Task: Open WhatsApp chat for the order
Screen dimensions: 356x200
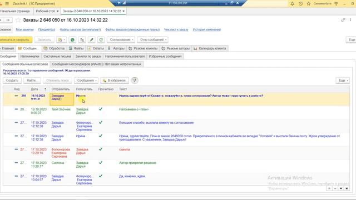Action: (72, 39)
